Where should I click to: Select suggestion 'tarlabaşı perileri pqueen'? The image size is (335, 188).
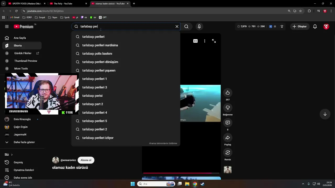(x=126, y=70)
